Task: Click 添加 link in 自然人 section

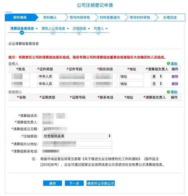Action: [x=174, y=64]
